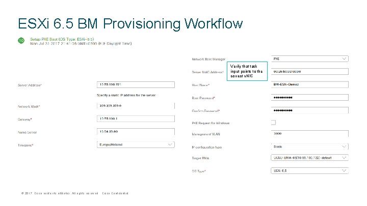Viewport: 367px width, 206px height.
Task: Click the Confirm Password field
Action: pos(310,110)
